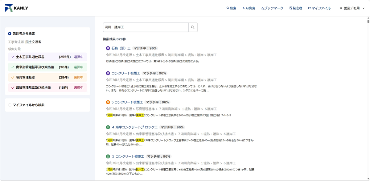Toggle 出来形管理基準及び規格値 filter selection
The height and width of the screenshot is (181, 370).
coord(47,67)
